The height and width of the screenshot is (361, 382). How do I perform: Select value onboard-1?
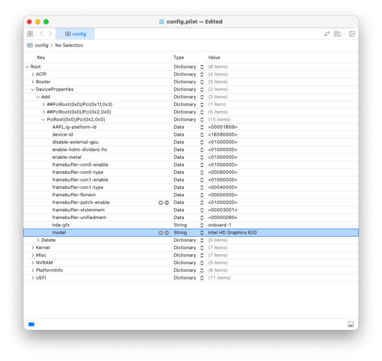(219, 225)
